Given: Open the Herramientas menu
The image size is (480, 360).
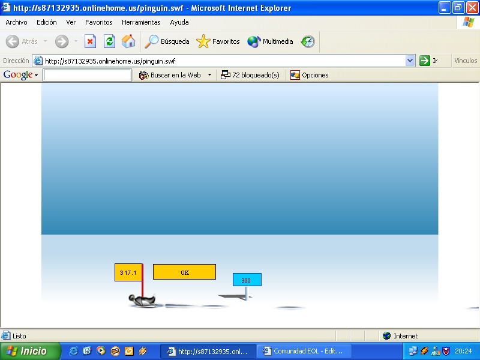Looking at the screenshot, I should point(141,22).
